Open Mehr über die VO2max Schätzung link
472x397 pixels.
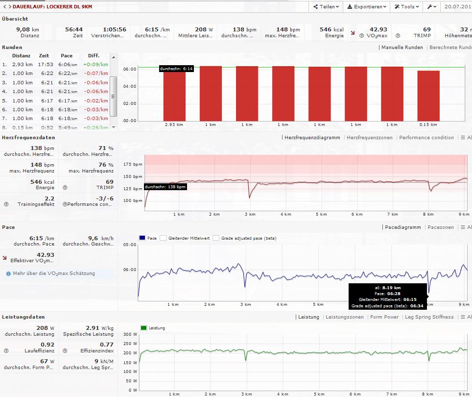coord(54,273)
